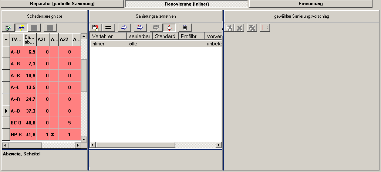This screenshot has height=172, width=381.
Task: Click the red grid icon under gewählter Sanierungsvorschlag
Action: (x=264, y=28)
